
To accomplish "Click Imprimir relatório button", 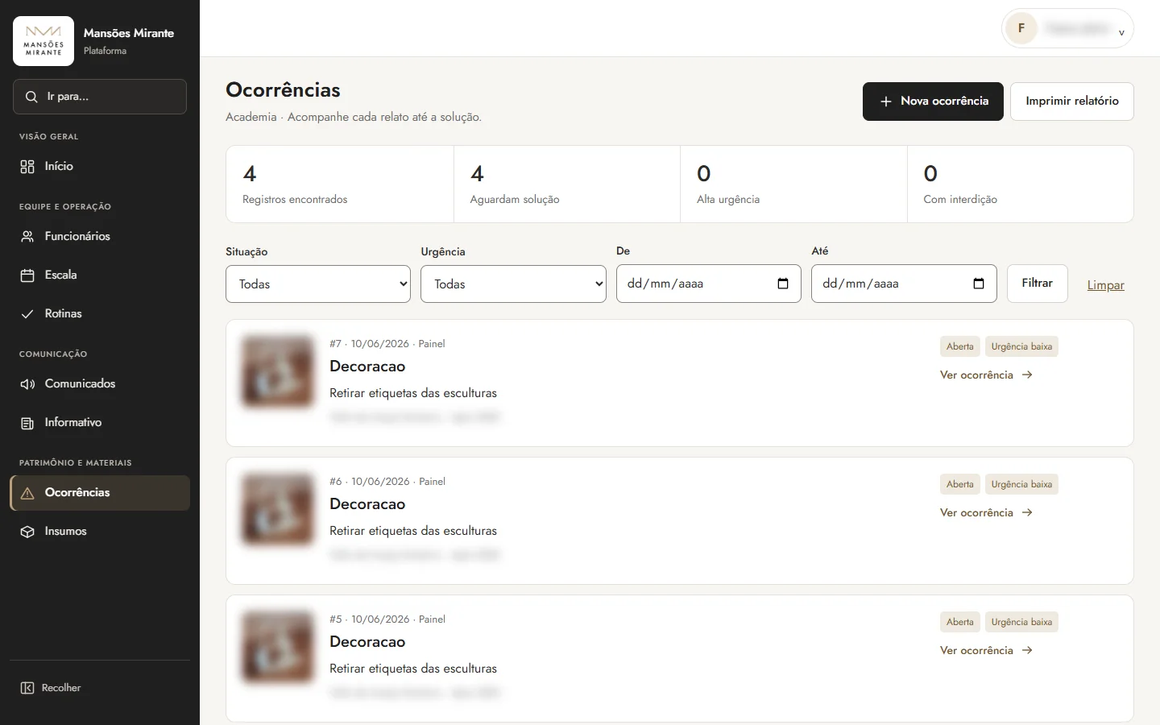I will tap(1072, 101).
